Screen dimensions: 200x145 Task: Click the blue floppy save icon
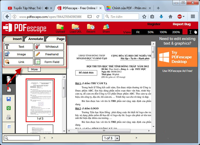9,99
